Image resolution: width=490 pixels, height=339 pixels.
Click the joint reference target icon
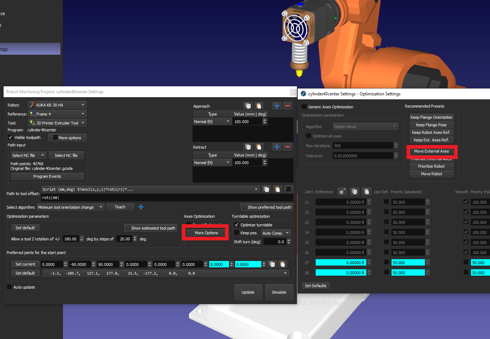pos(342,191)
